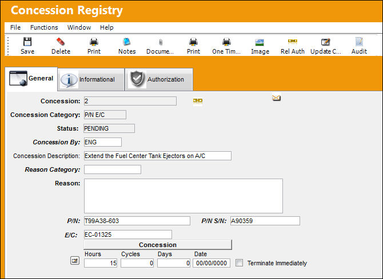This screenshot has height=279, width=383.
Task: Switch to the Authorization tab
Action: tap(159, 79)
